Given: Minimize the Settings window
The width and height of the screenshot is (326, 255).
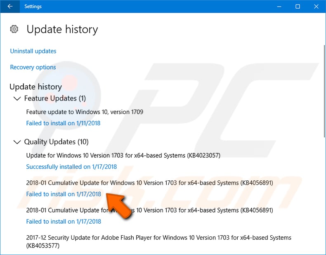Looking at the screenshot, I should [279, 7].
